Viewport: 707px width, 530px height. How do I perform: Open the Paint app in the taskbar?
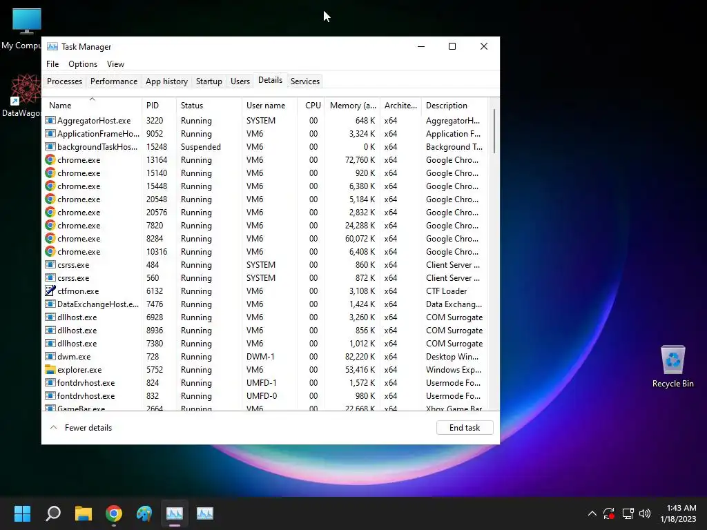pos(144,513)
